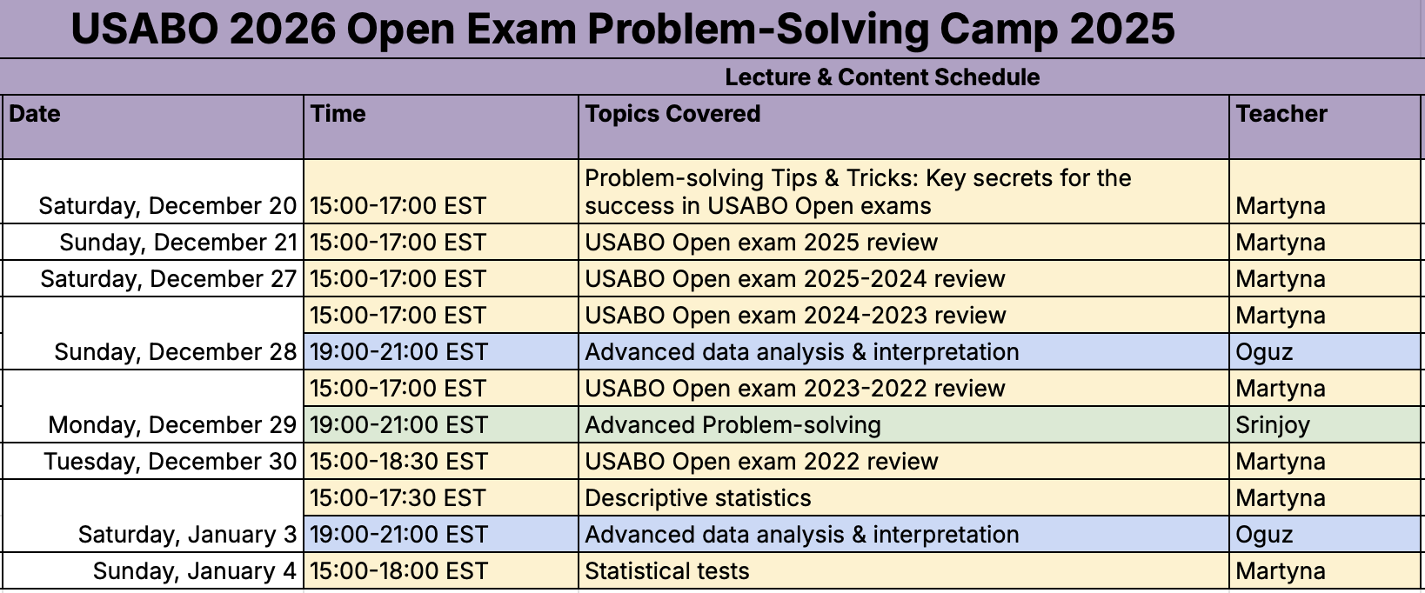Select USABO Open exam 2025 review cell

tap(903, 243)
